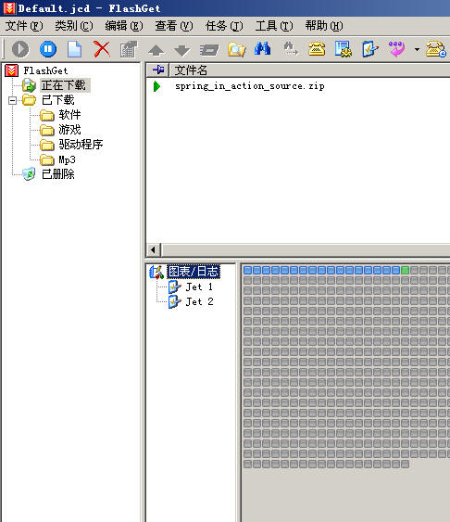This screenshot has height=522, width=450.
Task: Sort by the 文件名 column header
Action: click(191, 70)
